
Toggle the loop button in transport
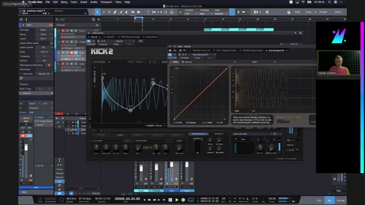pyautogui.click(x=191, y=200)
